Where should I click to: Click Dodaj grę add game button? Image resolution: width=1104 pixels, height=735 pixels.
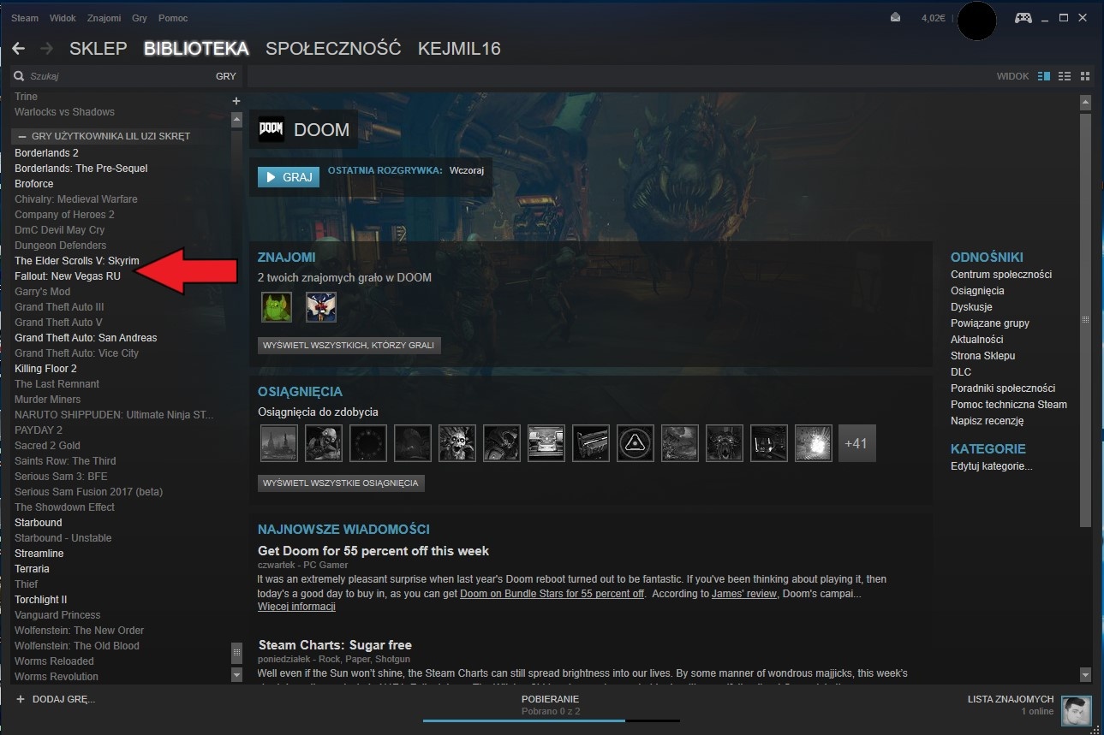tap(56, 699)
